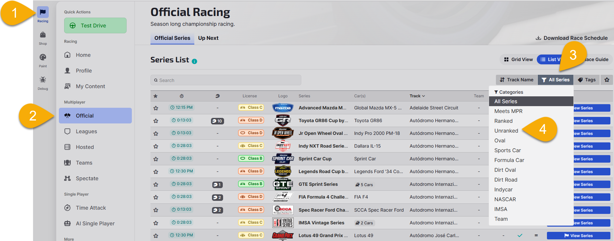This screenshot has width=614, height=241.
Task: Favorite the Toyota GR86 Cup star
Action: pos(156,120)
